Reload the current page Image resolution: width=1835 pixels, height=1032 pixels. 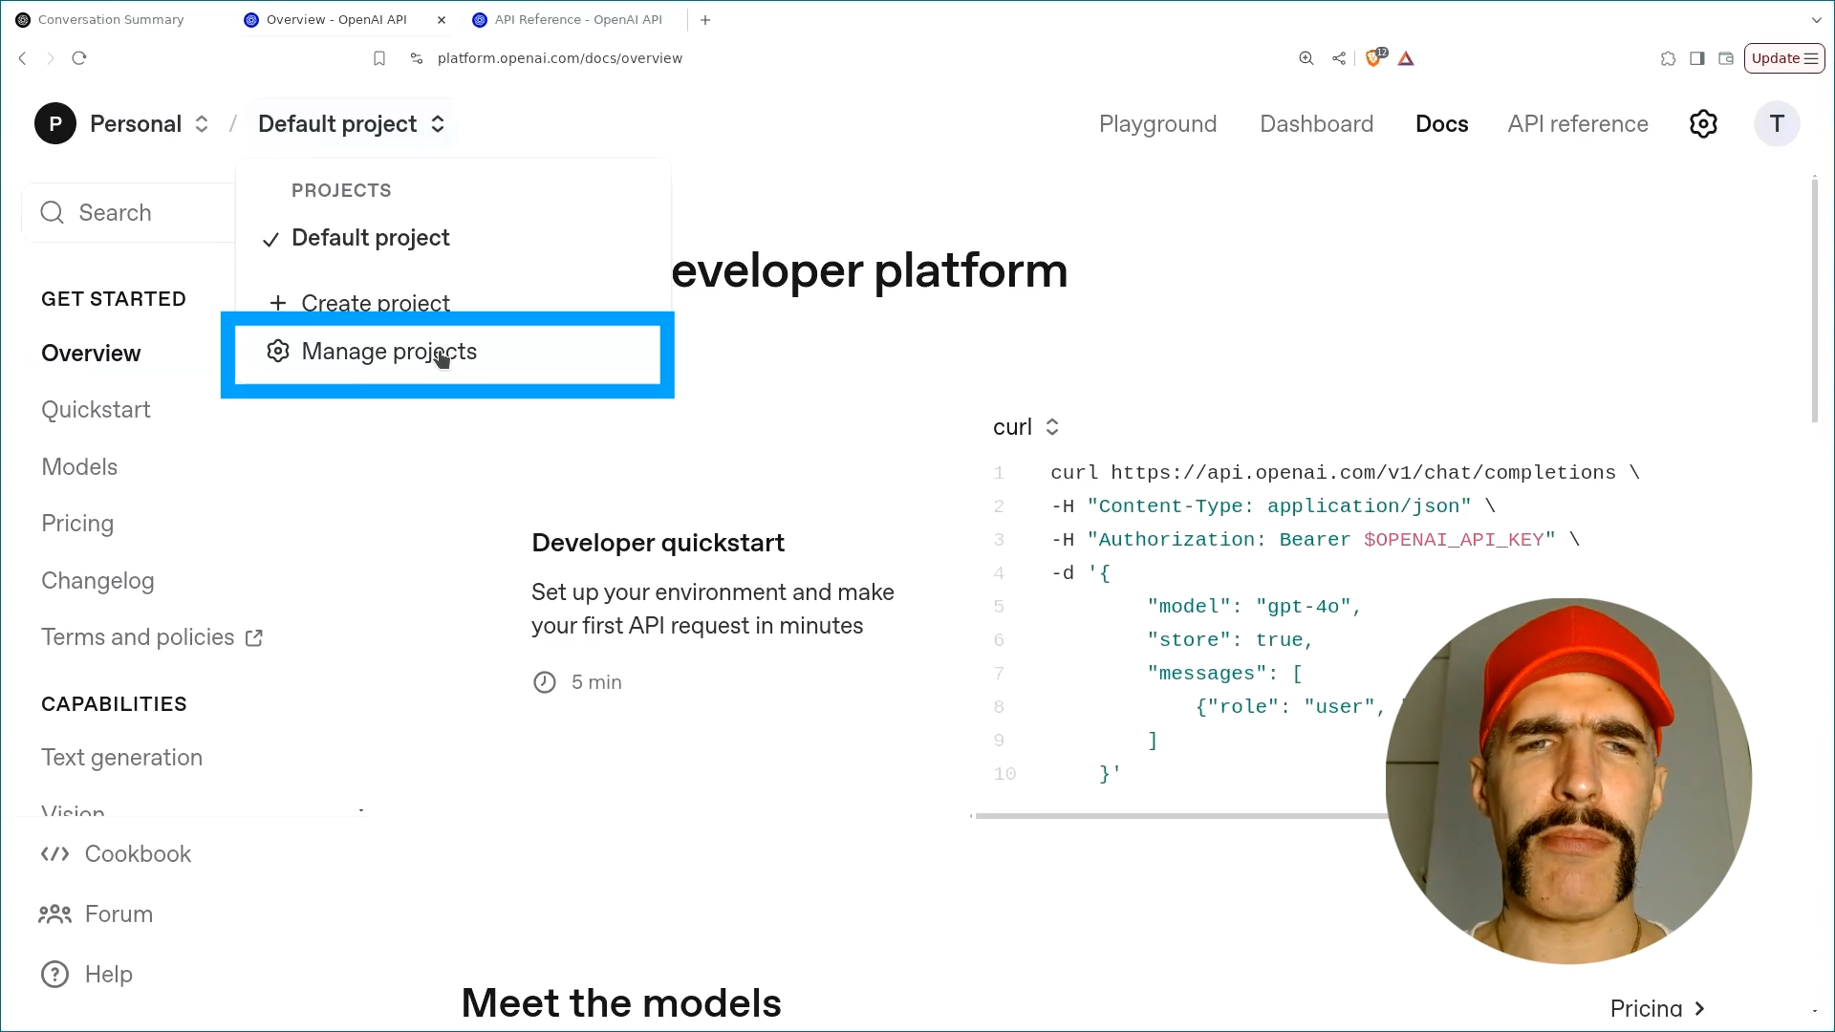79,58
